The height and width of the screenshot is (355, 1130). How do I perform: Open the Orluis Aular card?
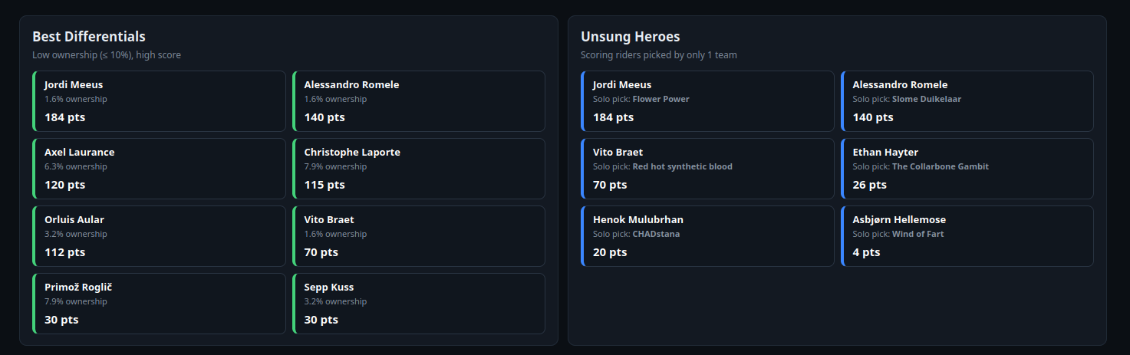pyautogui.click(x=159, y=236)
